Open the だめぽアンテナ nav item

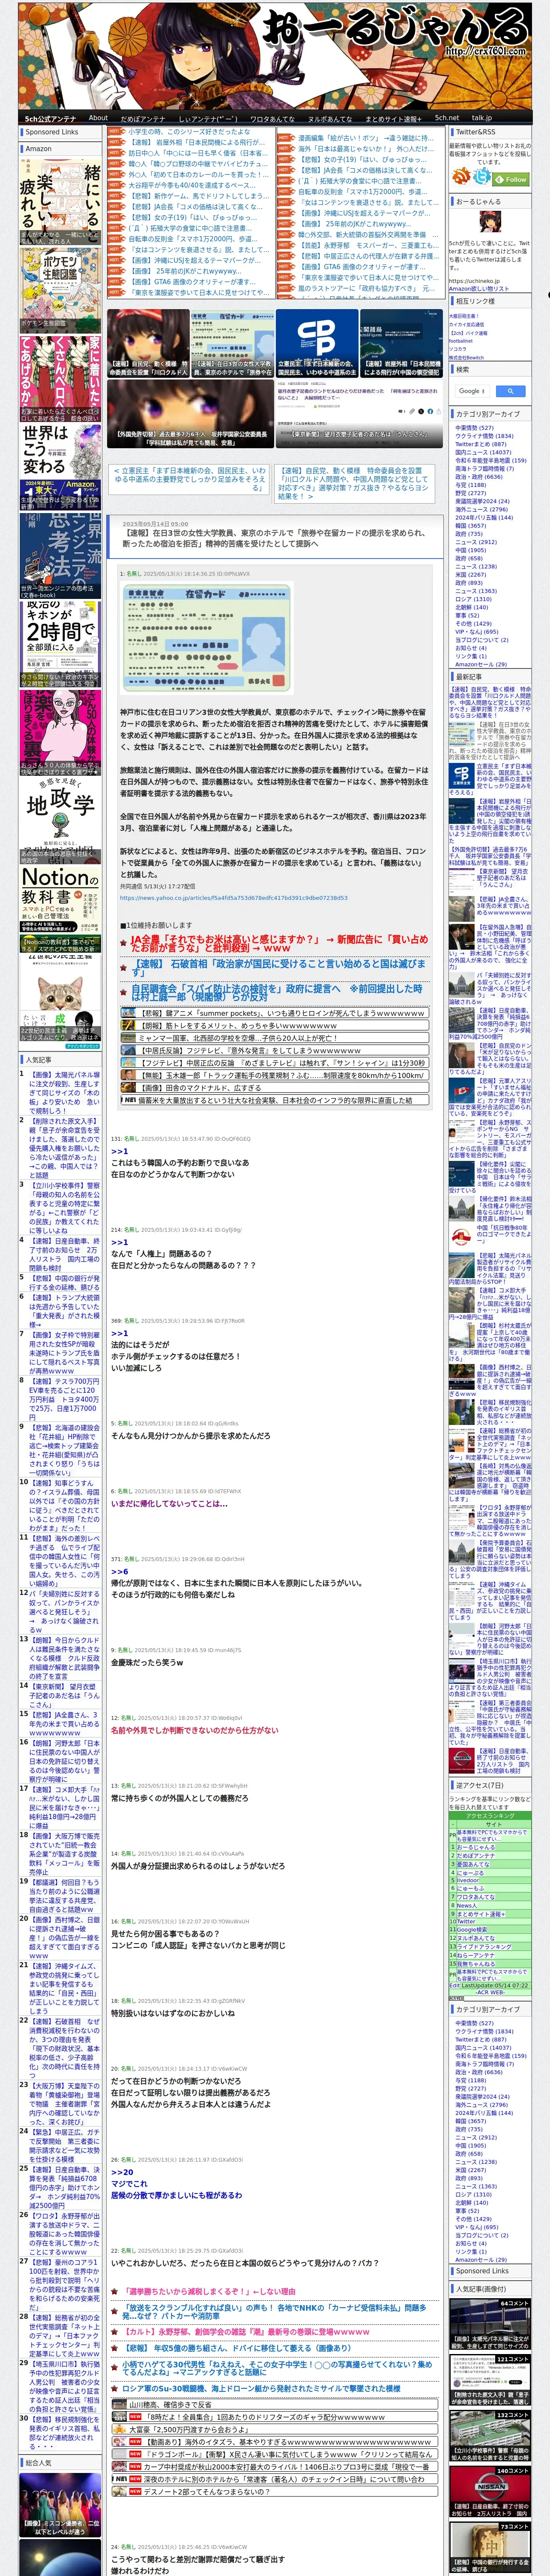(143, 118)
